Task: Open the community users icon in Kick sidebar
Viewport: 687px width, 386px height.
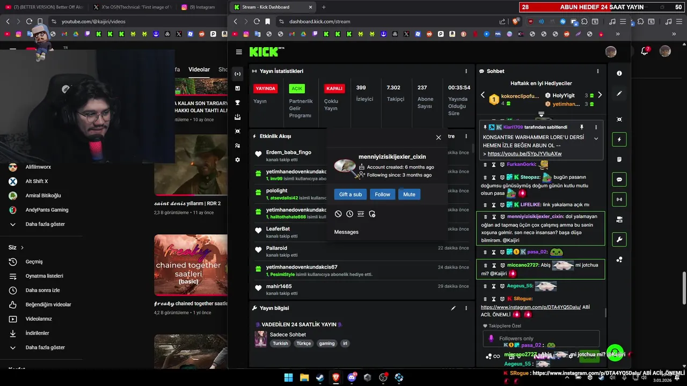Action: pos(238,145)
